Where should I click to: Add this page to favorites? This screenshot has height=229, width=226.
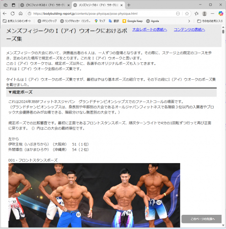187,14
